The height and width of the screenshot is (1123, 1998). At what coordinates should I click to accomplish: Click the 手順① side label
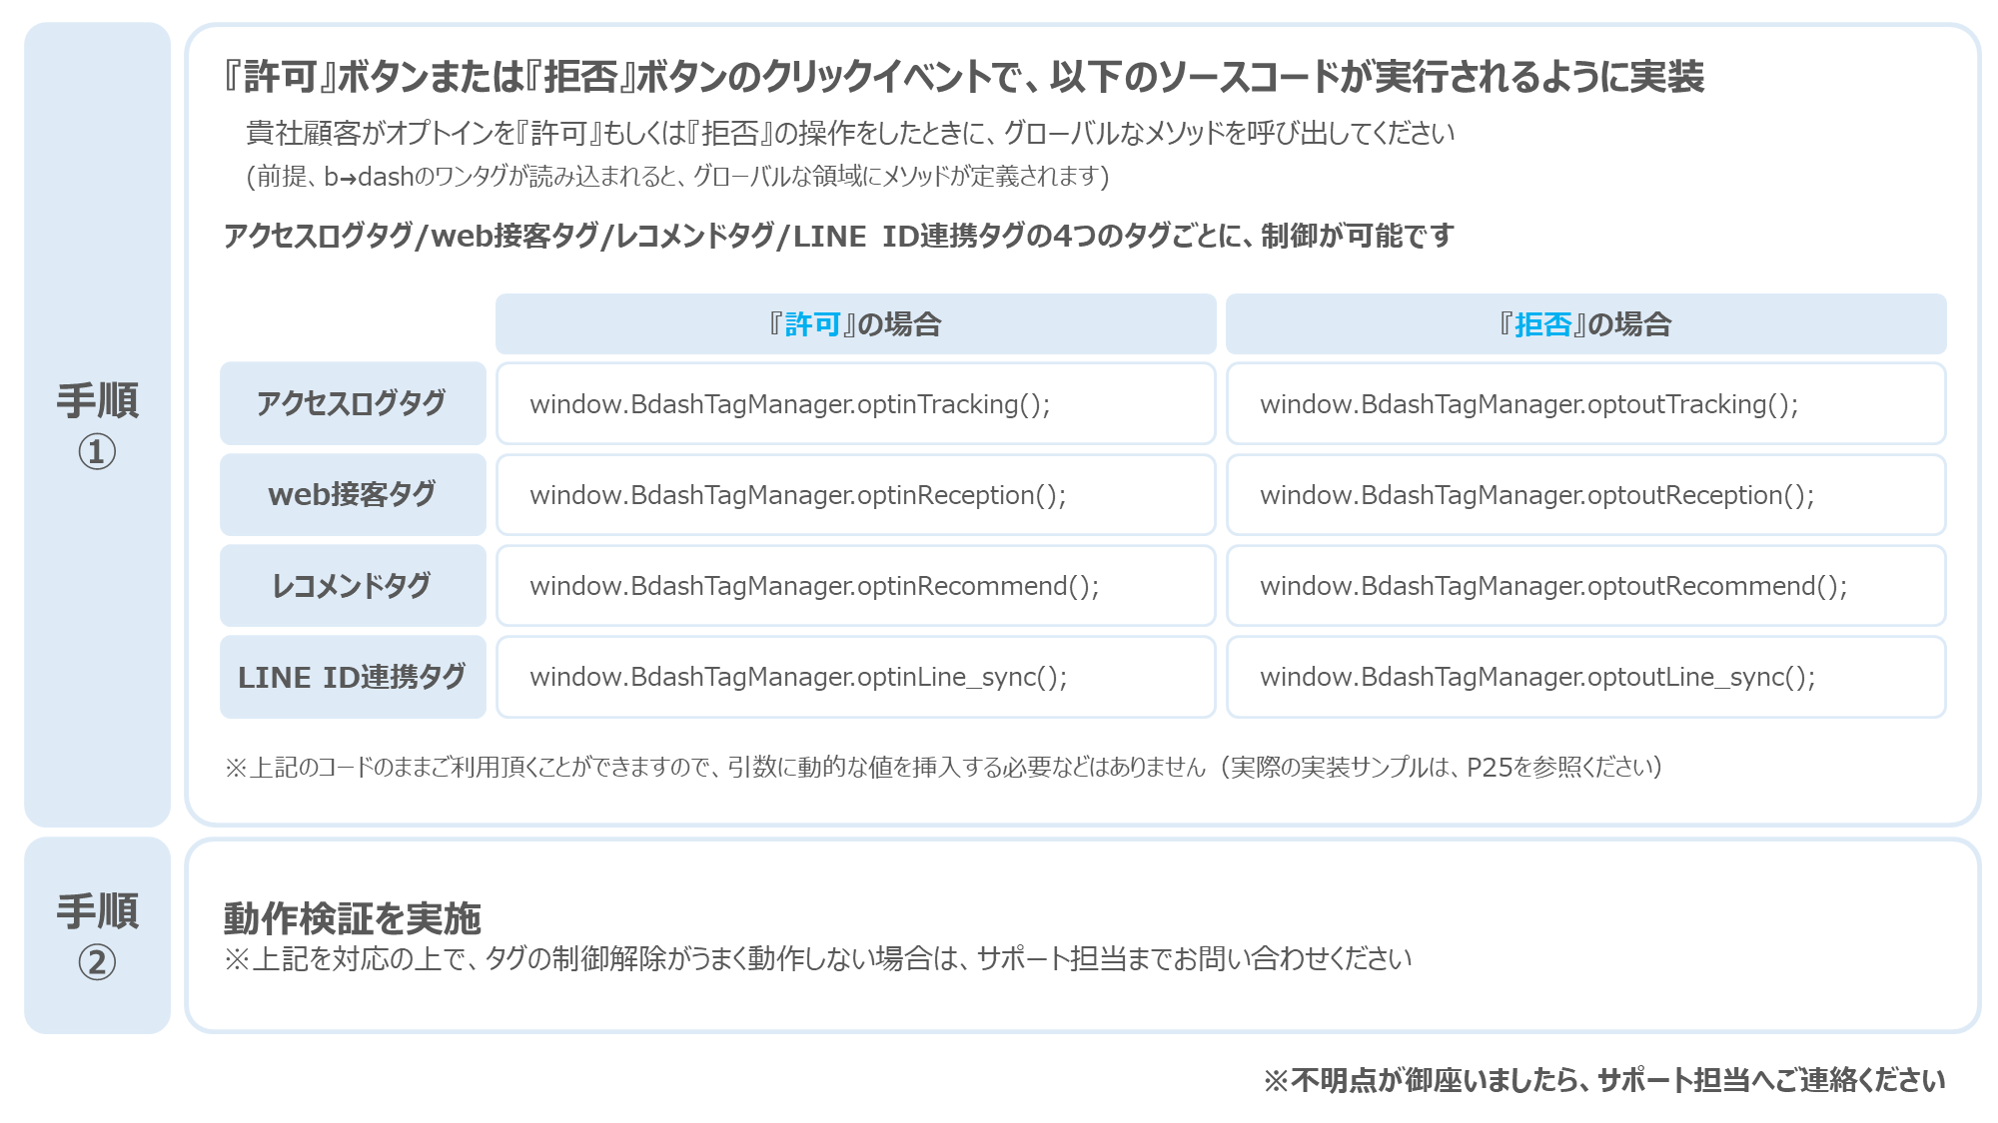click(97, 424)
